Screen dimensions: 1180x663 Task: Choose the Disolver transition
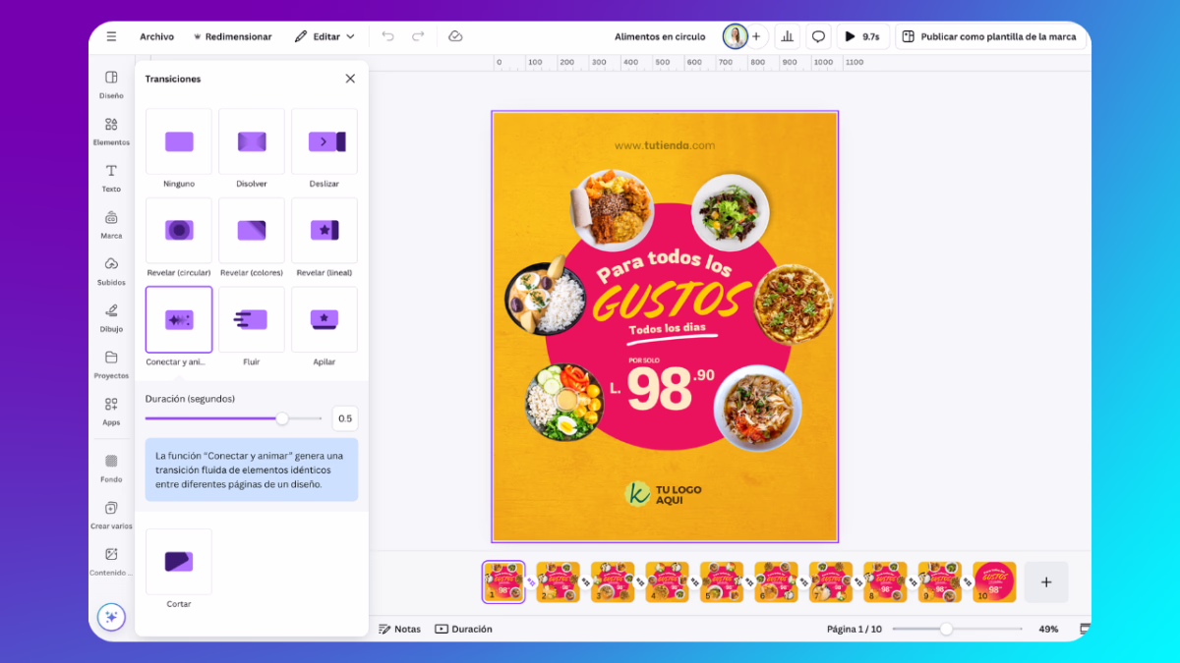pyautogui.click(x=252, y=141)
